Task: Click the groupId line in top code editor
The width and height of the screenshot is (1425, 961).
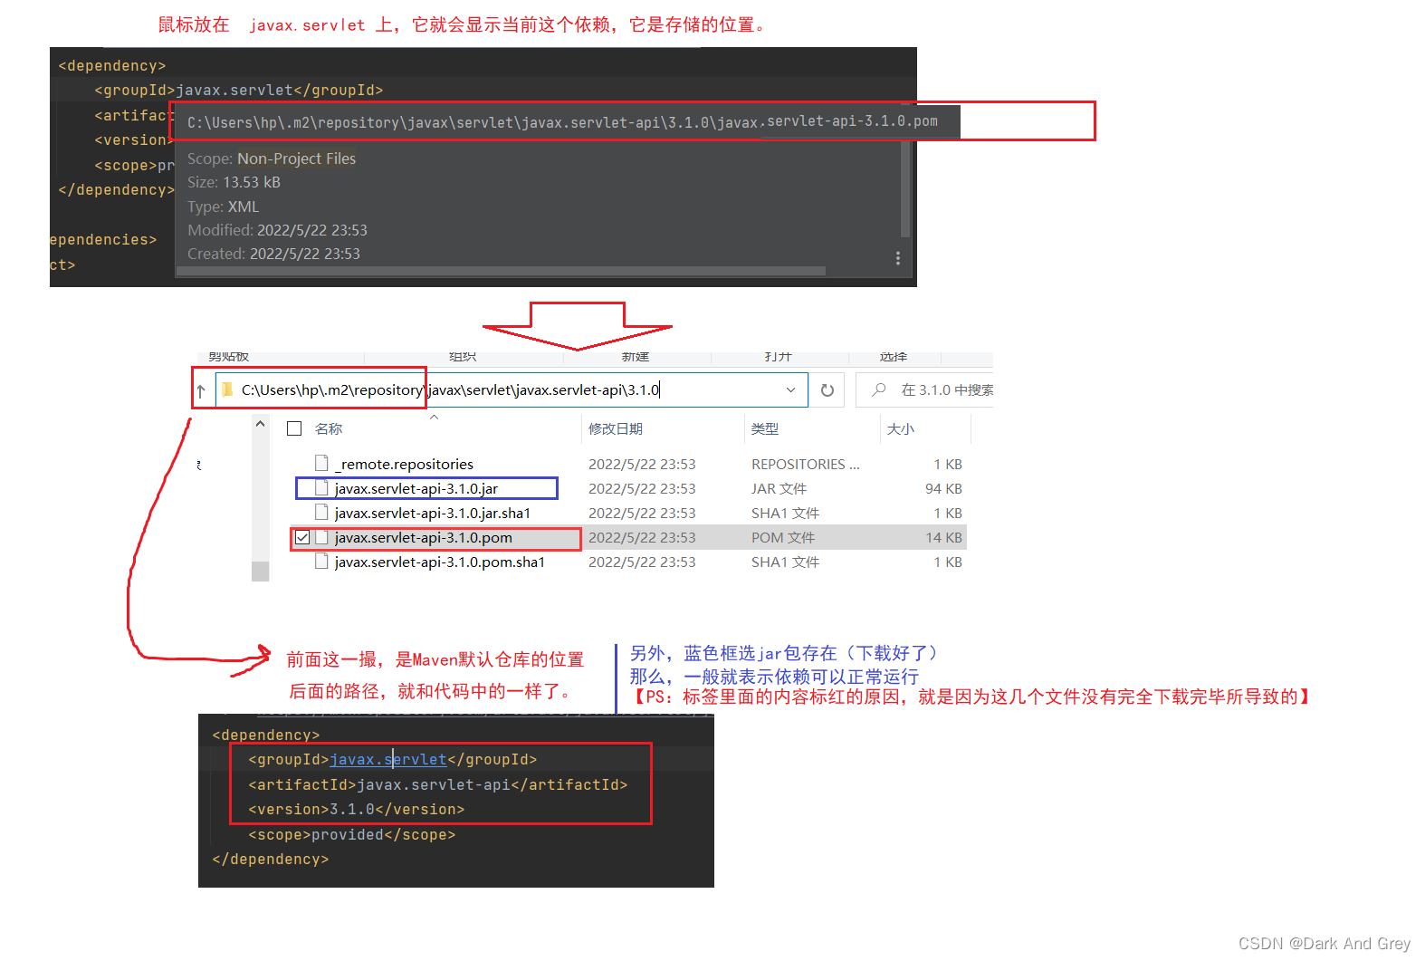Action: 239,90
